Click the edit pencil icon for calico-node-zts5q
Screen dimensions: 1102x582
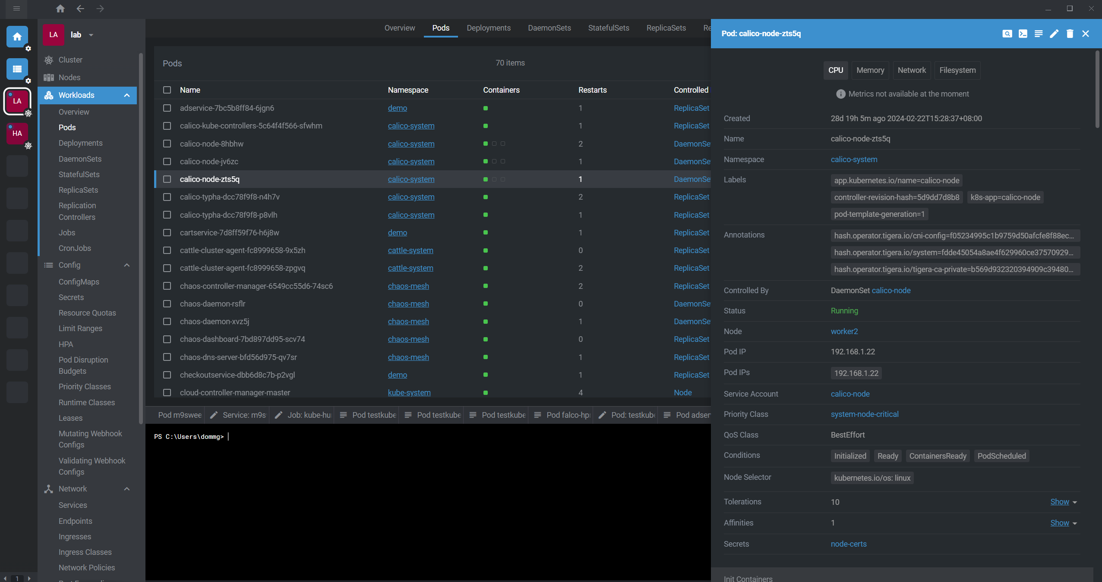pos(1054,34)
